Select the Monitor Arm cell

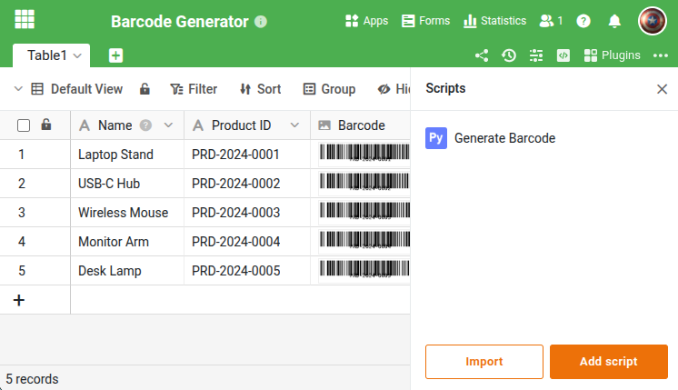(x=127, y=241)
